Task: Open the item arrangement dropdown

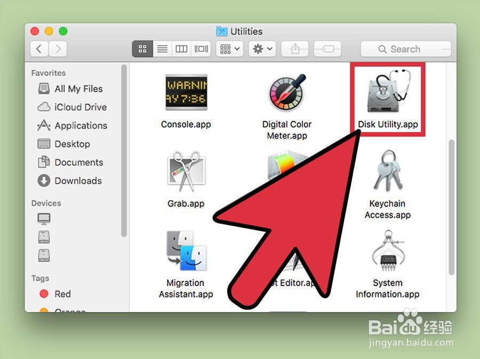Action: point(229,49)
